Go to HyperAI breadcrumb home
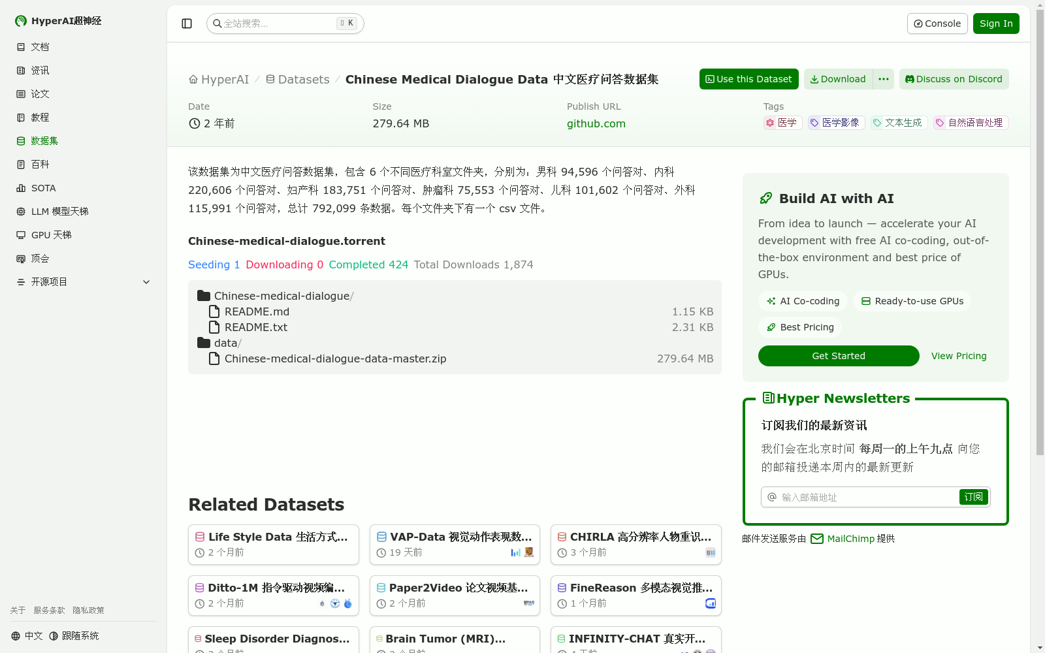This screenshot has width=1045, height=653. (x=219, y=80)
